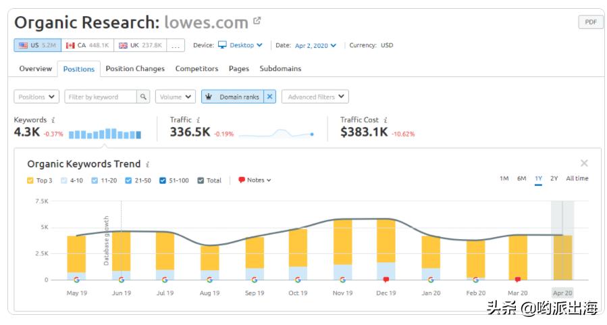Click the Domain ranks crown filter
Viewport: 607px width, 325px height.
[233, 97]
